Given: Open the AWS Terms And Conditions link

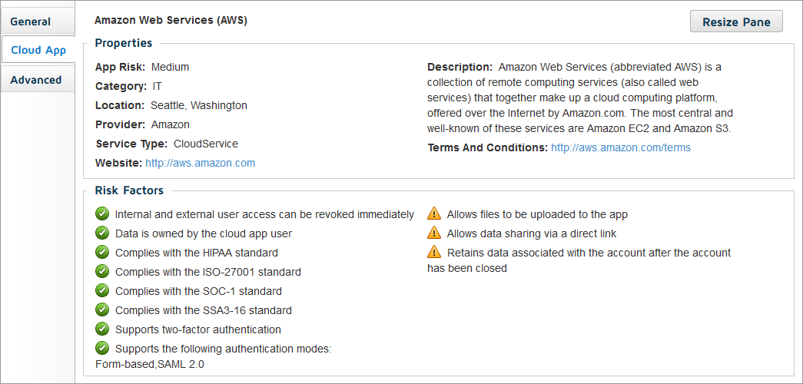Looking at the screenshot, I should (x=621, y=147).
